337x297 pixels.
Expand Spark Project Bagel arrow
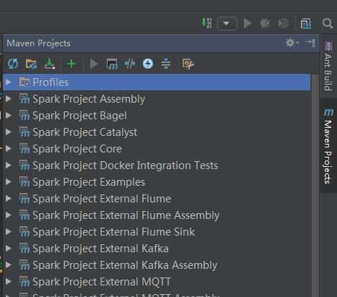pos(9,116)
